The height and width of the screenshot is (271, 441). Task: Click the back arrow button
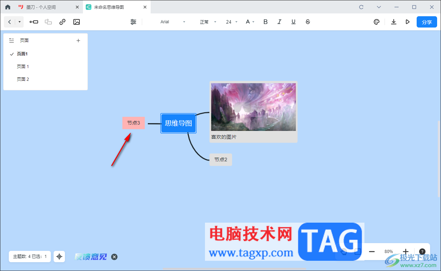tap(10, 22)
